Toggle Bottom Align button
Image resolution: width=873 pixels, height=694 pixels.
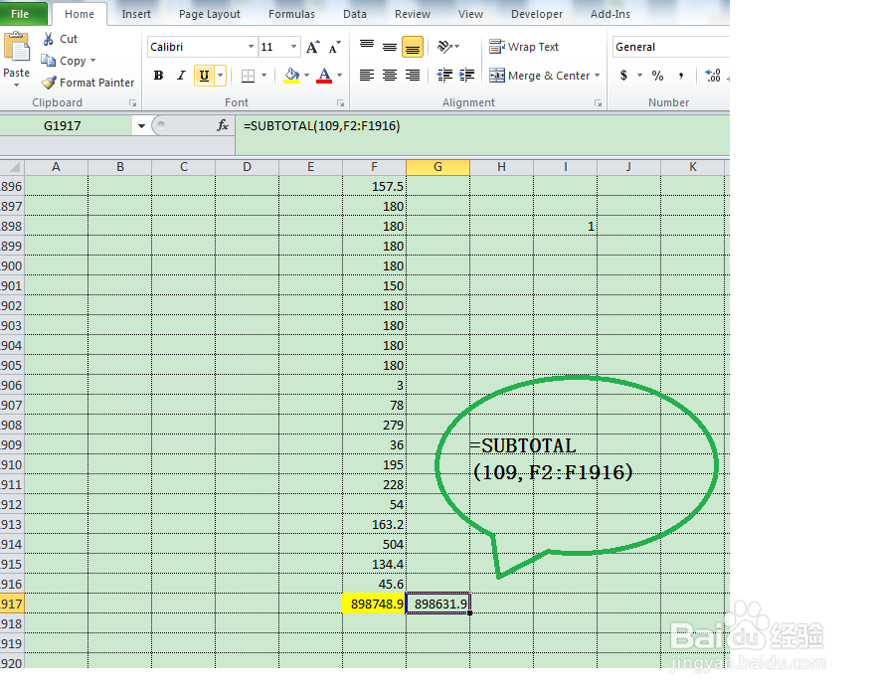pos(413,47)
